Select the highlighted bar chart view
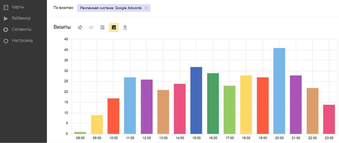The height and width of the screenshot is (143, 339). (x=114, y=27)
